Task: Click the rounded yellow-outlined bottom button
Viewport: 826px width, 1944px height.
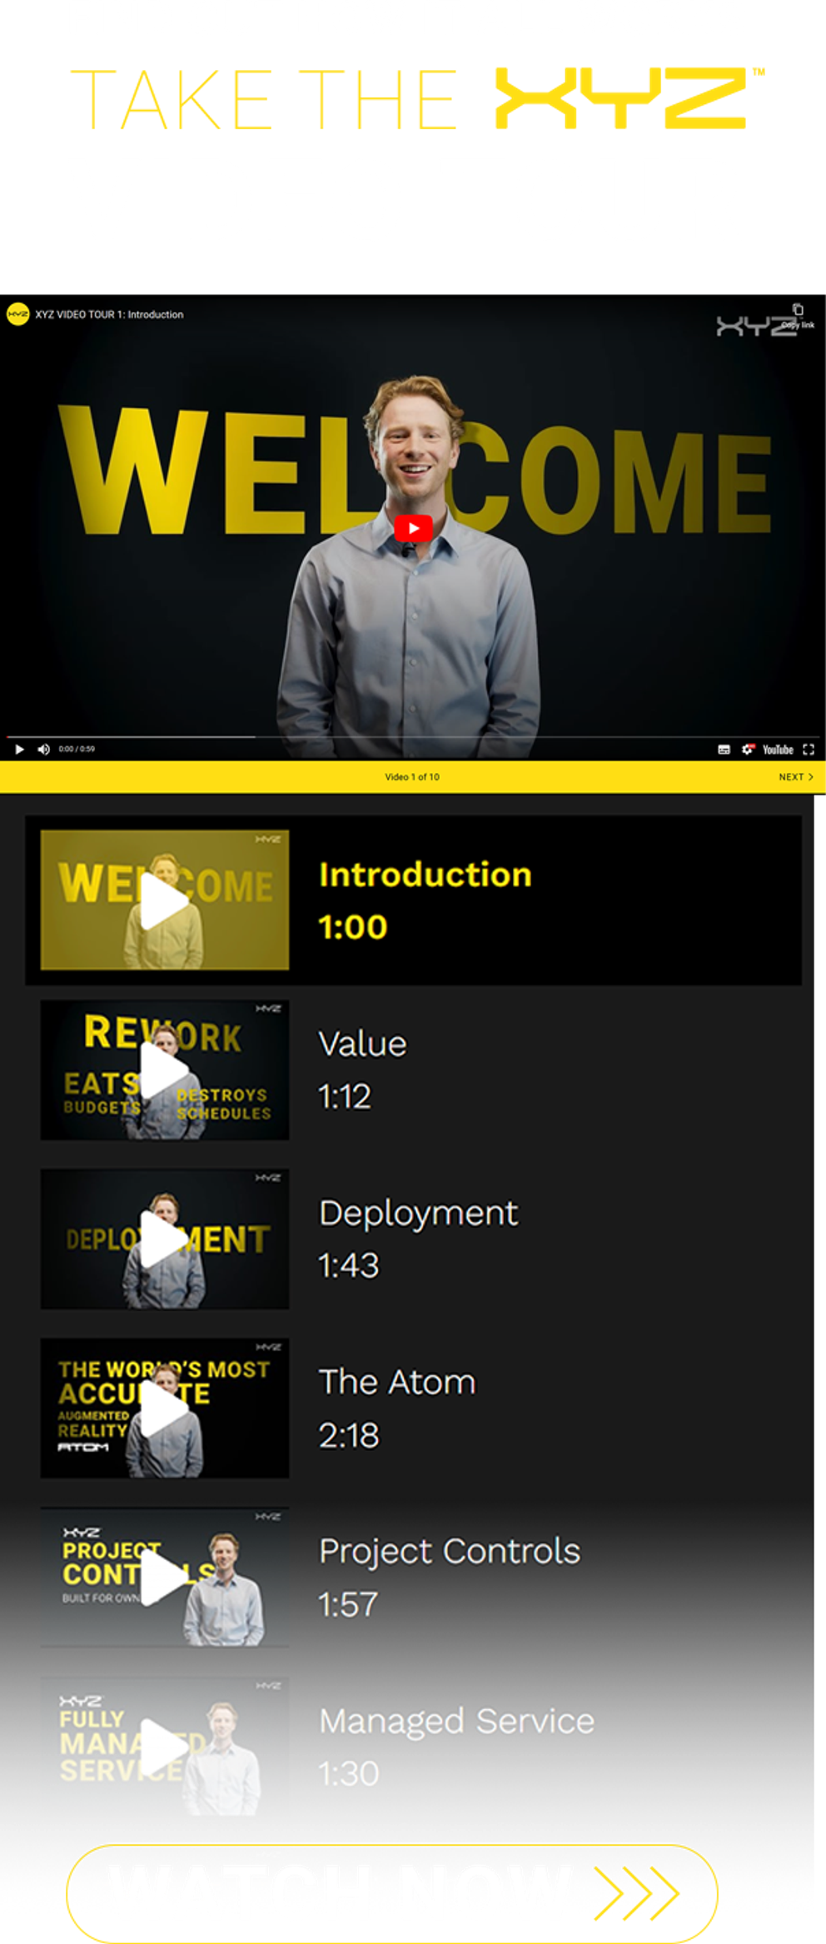Action: click(392, 1893)
